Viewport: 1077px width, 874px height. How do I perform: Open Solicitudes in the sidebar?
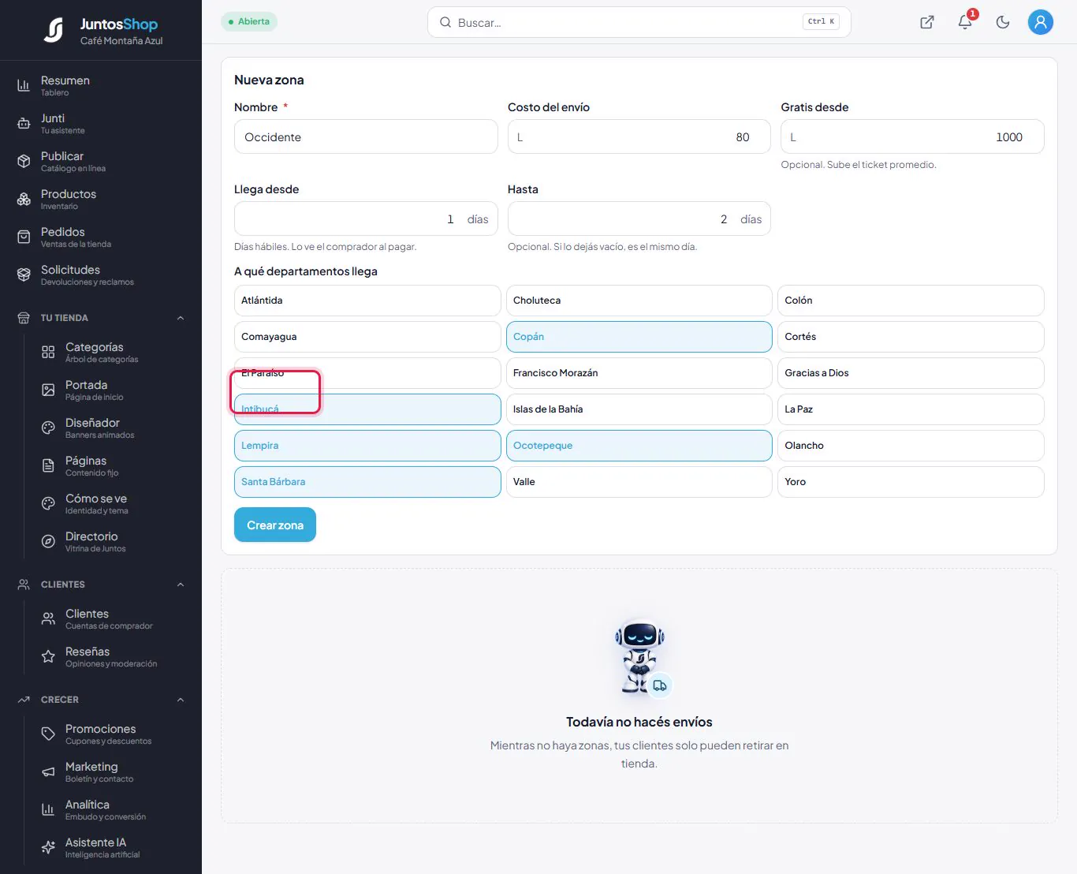pyautogui.click(x=101, y=275)
